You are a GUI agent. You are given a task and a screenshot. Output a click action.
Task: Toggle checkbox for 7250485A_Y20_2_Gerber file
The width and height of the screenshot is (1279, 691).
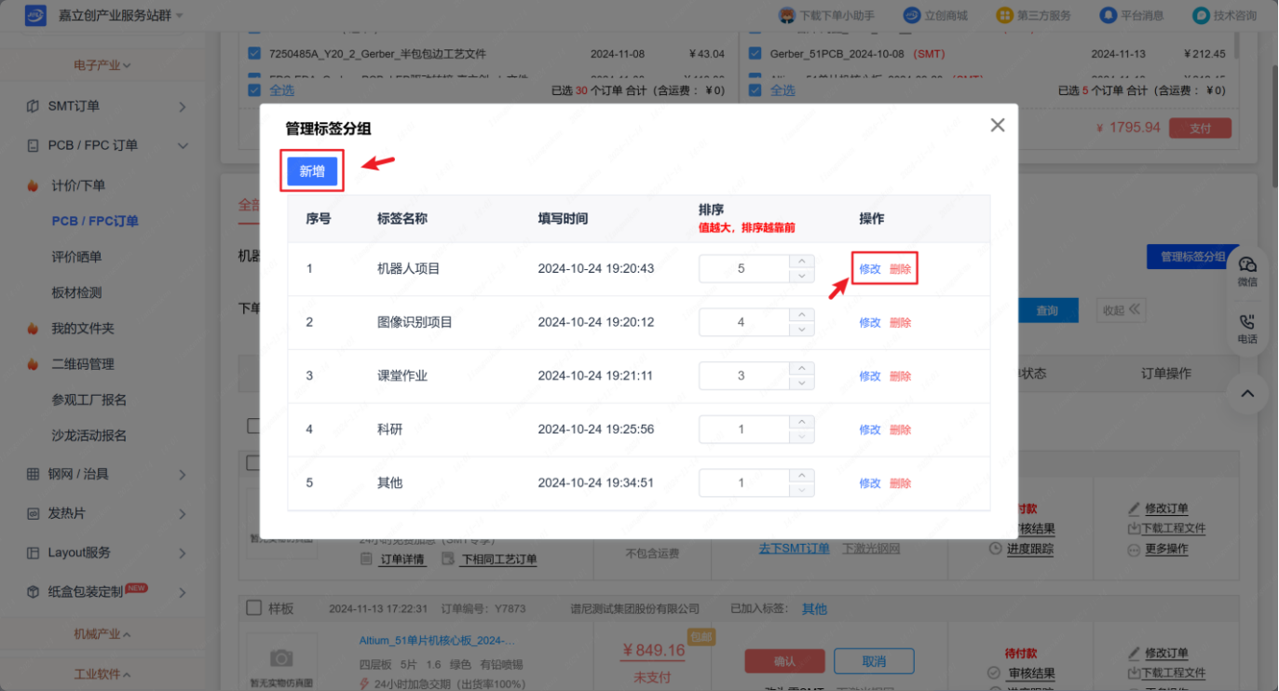pos(254,54)
